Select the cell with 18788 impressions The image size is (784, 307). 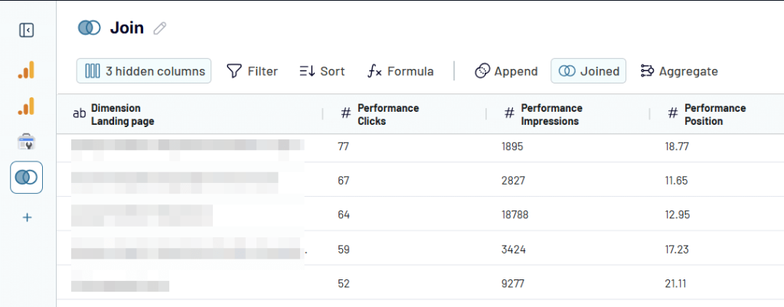[514, 215]
